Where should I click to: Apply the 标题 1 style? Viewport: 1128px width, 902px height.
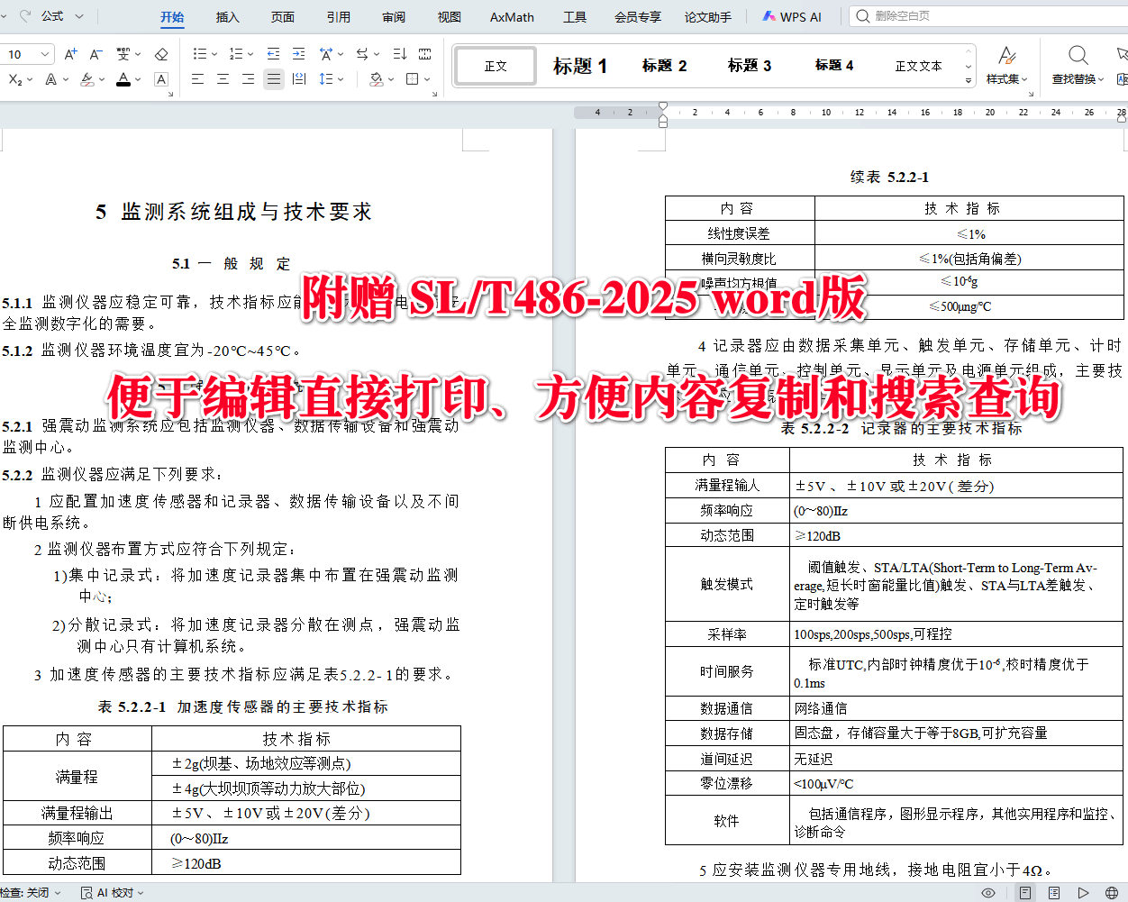[580, 66]
